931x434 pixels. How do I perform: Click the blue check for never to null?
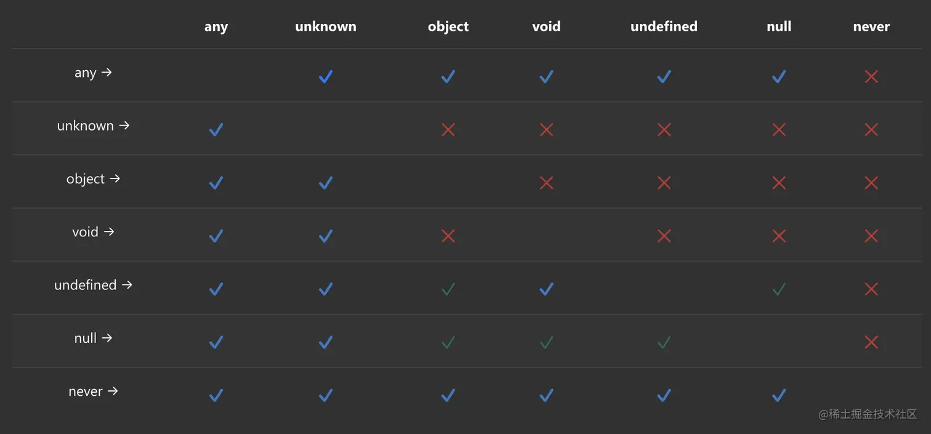pyautogui.click(x=778, y=395)
